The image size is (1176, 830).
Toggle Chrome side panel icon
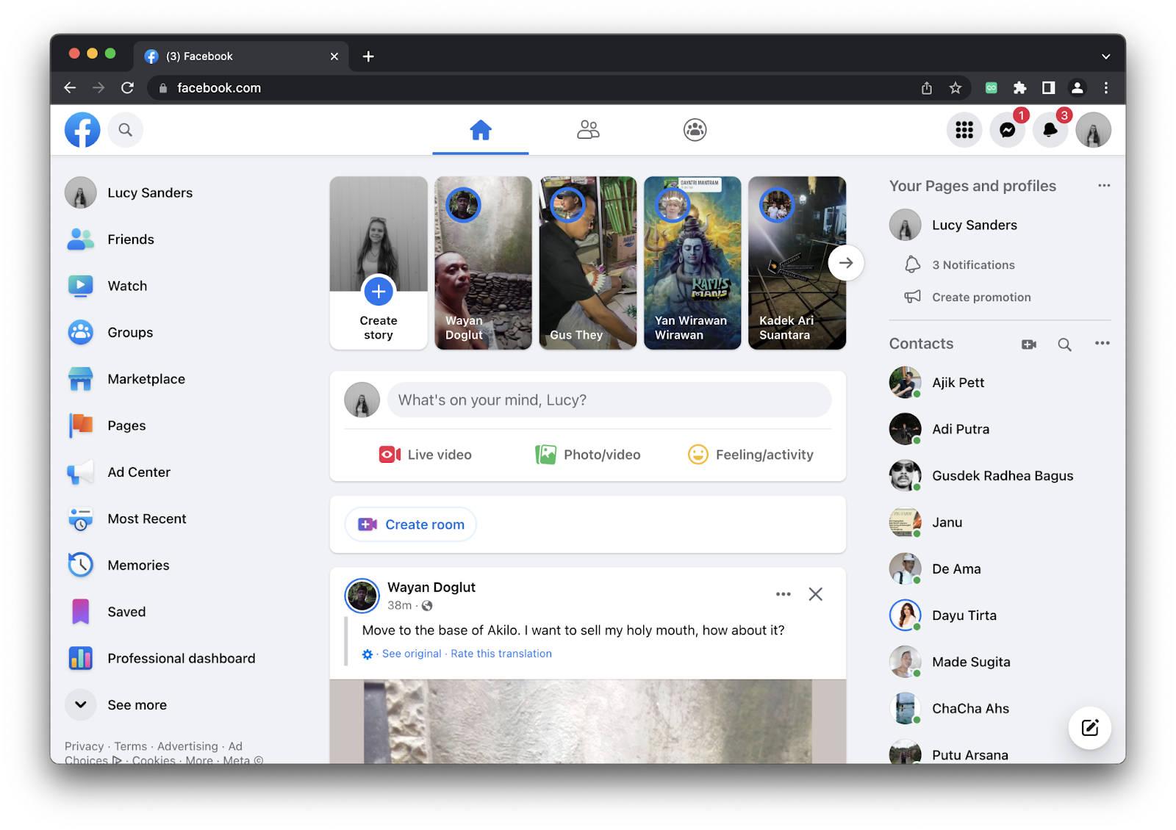click(1048, 88)
